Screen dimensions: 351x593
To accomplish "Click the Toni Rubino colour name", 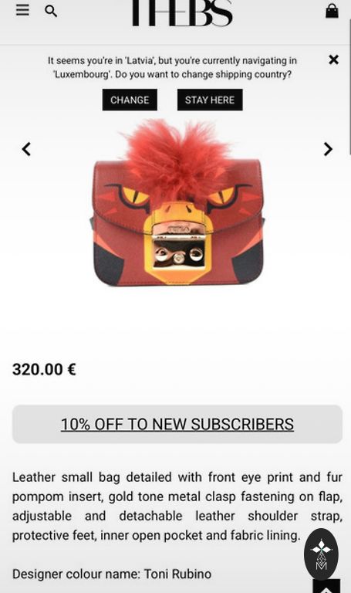I will [177, 574].
